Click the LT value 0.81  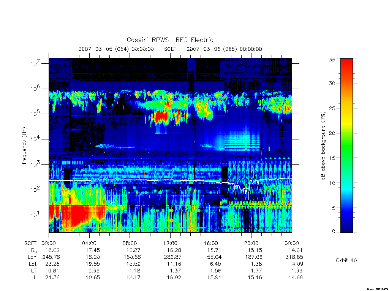54,271
